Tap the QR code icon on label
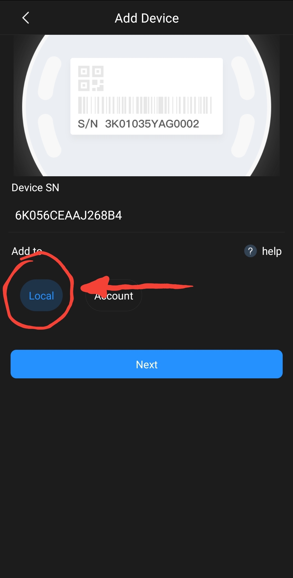The width and height of the screenshot is (293, 578). point(91,78)
